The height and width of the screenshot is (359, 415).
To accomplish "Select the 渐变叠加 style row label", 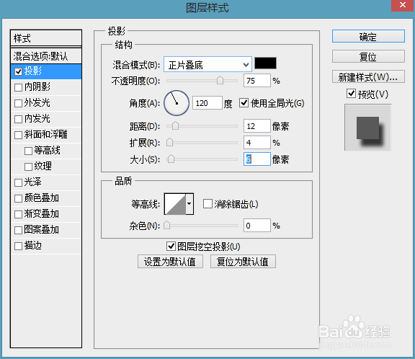I will 42,214.
